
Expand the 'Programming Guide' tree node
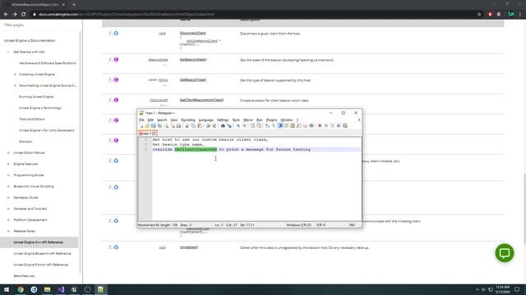8,175
